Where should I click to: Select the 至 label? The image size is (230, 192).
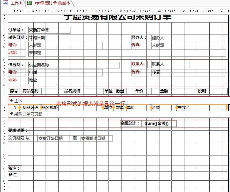click(76, 138)
